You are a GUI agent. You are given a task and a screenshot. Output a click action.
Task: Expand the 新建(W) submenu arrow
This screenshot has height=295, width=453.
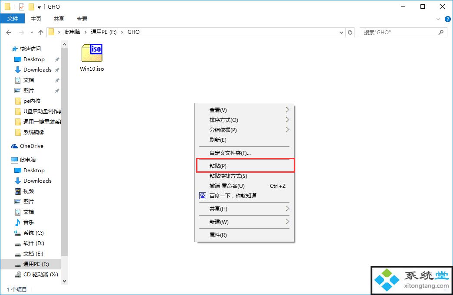pos(287,222)
